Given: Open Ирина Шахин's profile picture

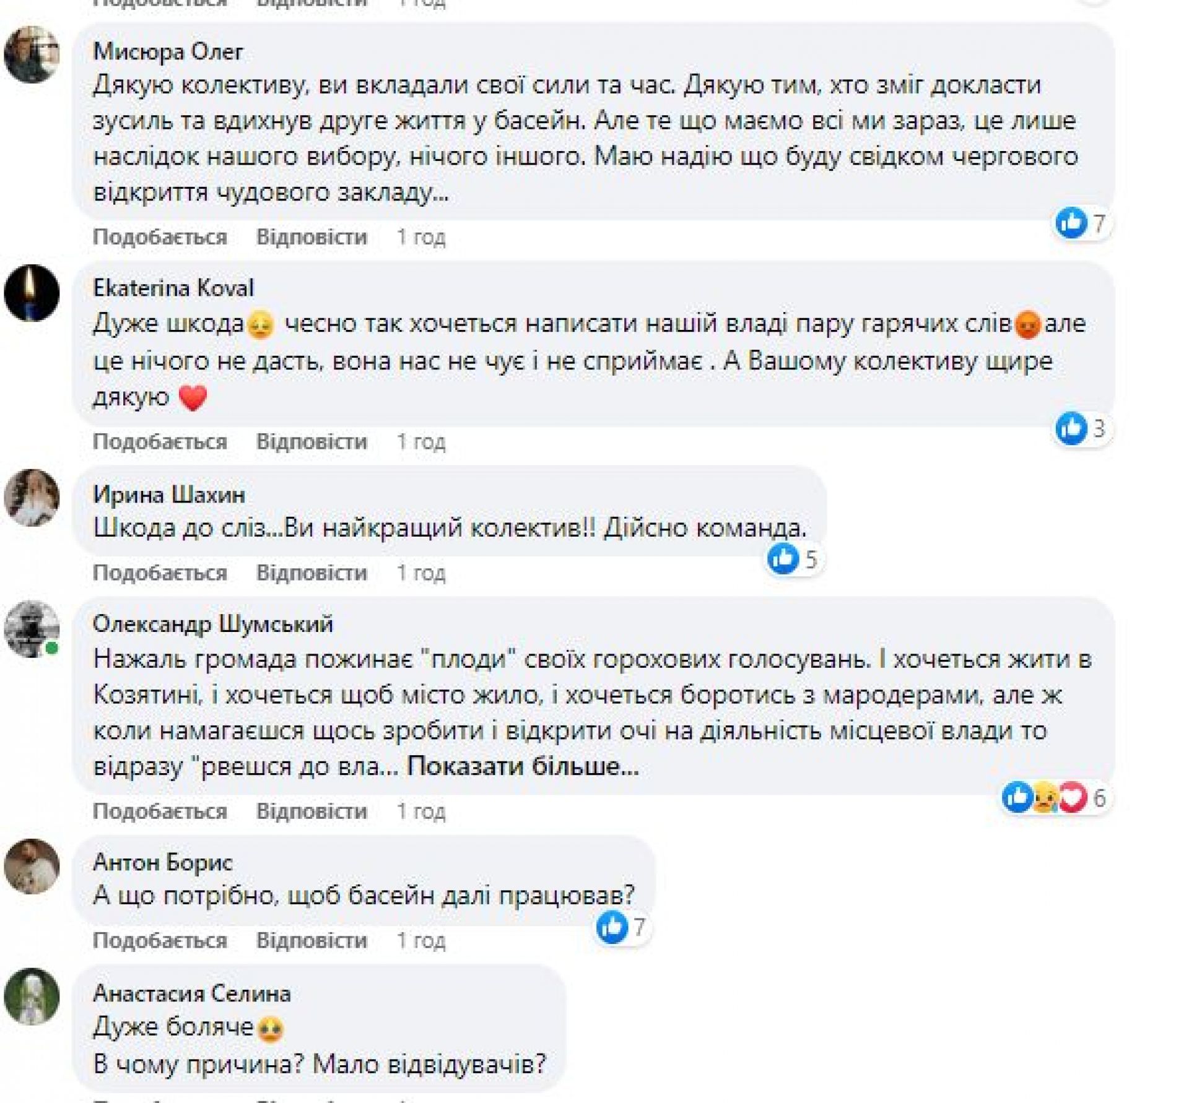Looking at the screenshot, I should click(32, 498).
